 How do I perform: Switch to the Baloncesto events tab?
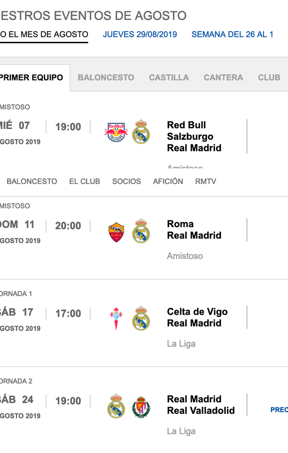106,78
